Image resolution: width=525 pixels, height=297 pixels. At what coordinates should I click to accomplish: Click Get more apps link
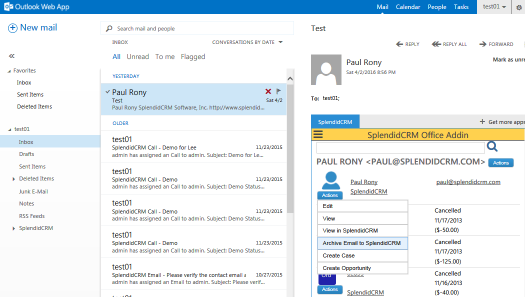coord(506,122)
